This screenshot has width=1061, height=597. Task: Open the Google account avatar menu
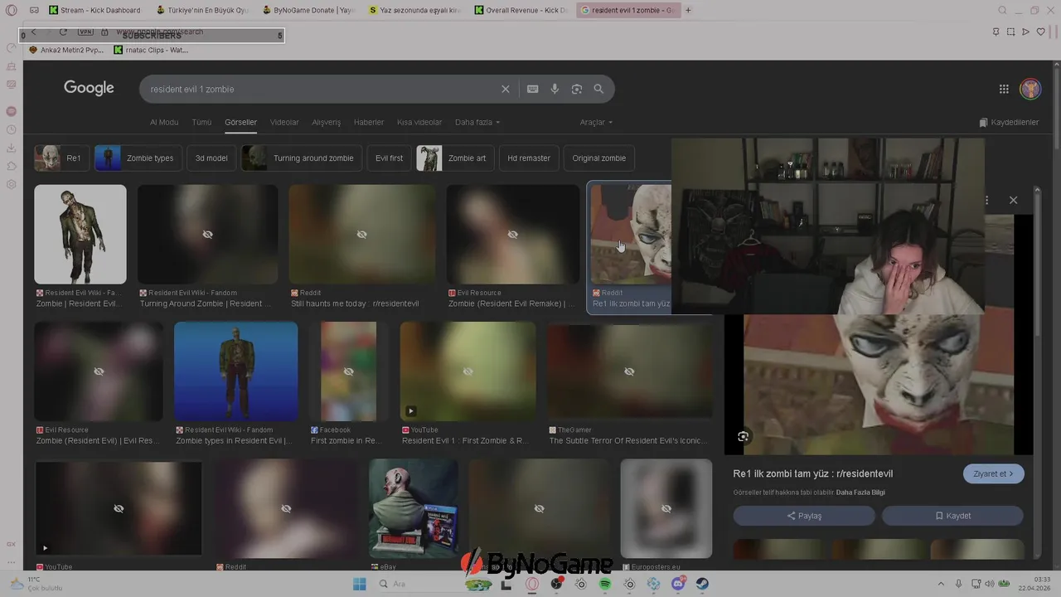point(1030,89)
